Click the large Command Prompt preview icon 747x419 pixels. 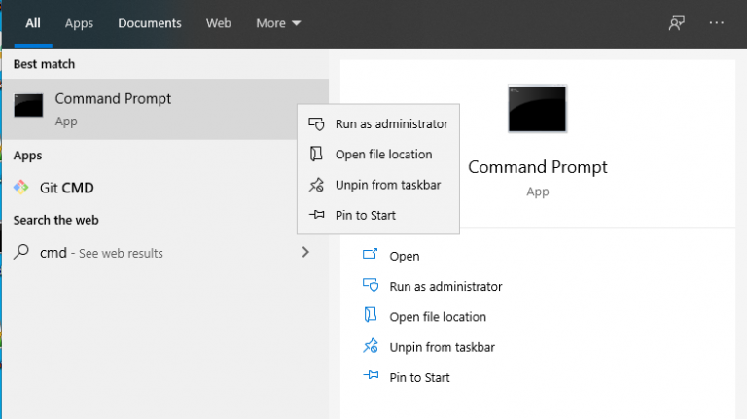(x=537, y=108)
